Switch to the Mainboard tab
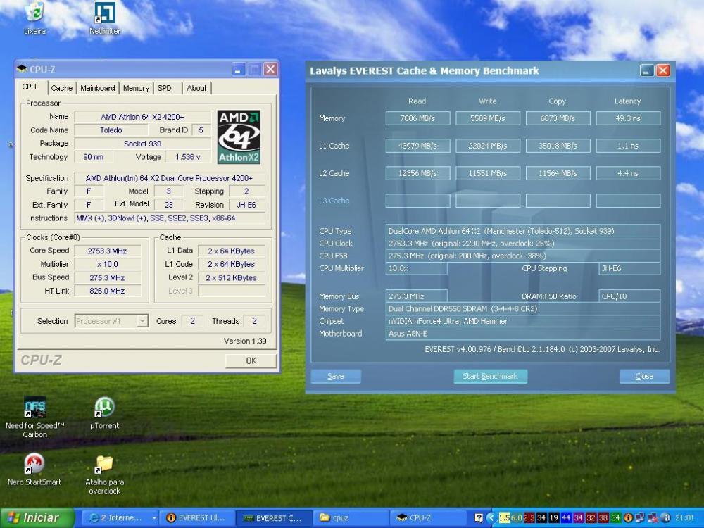Screen dimensions: 704x528 pyautogui.click(x=97, y=88)
